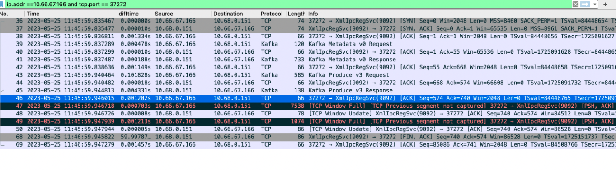616x170 pixels.
Task: Select packet 37 SYN, ACK row
Action: pos(308,29)
